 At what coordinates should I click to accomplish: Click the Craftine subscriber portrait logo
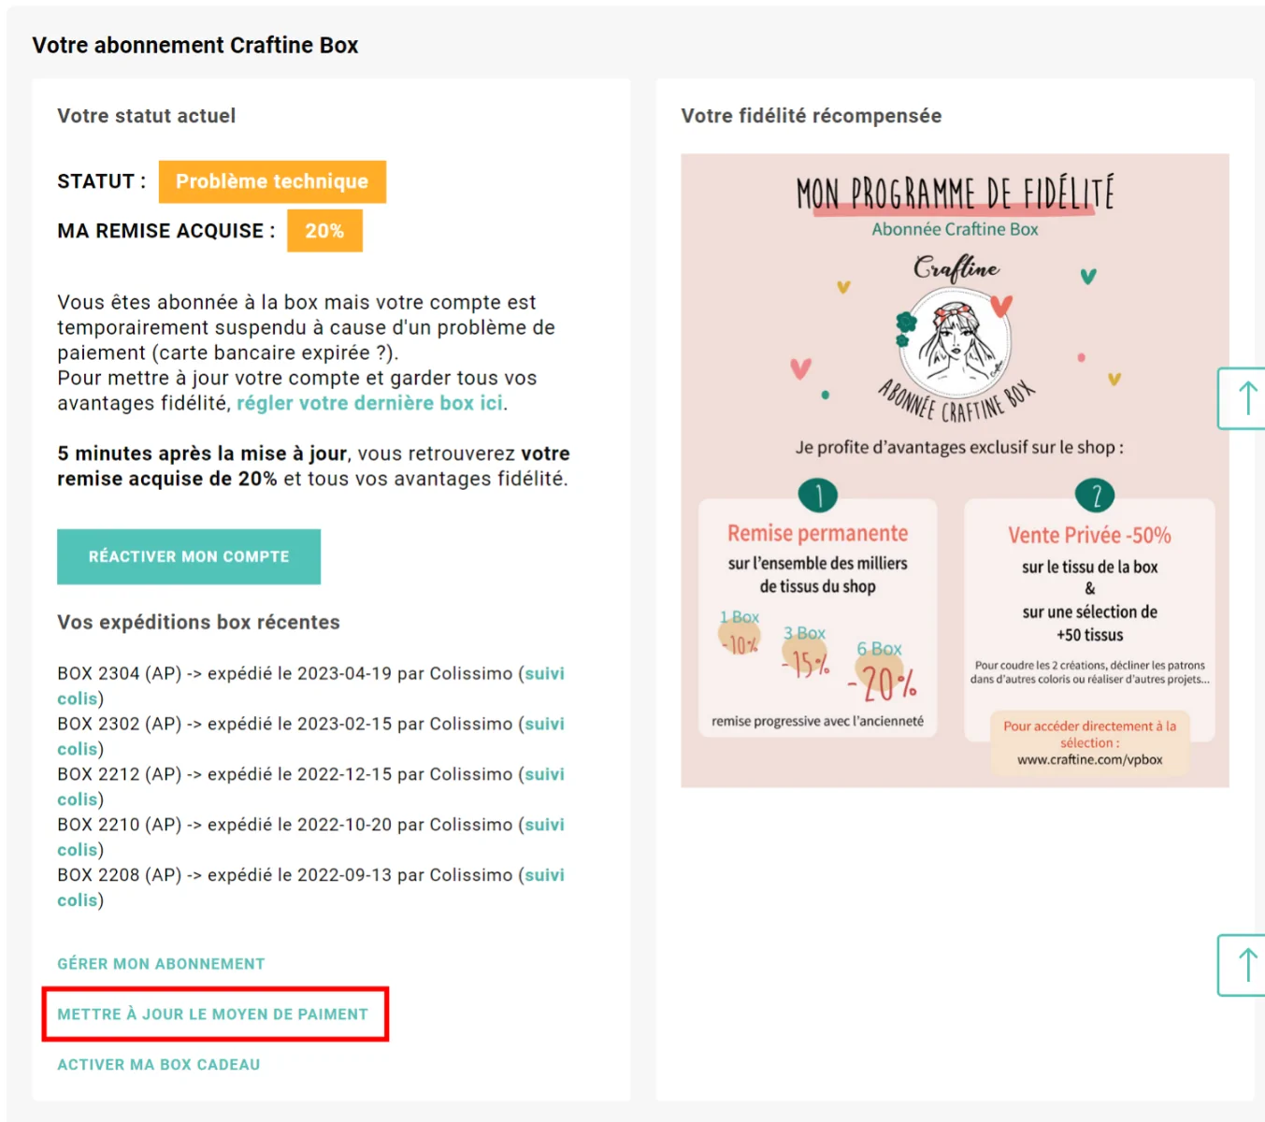click(x=956, y=341)
